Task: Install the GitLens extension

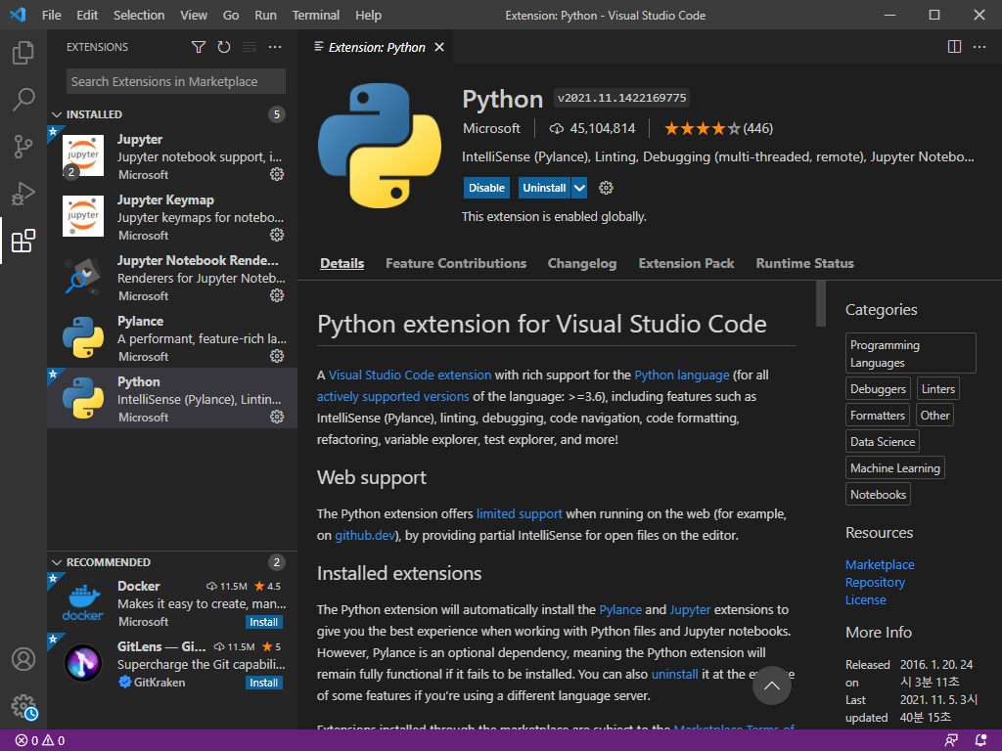Action: pyautogui.click(x=264, y=683)
